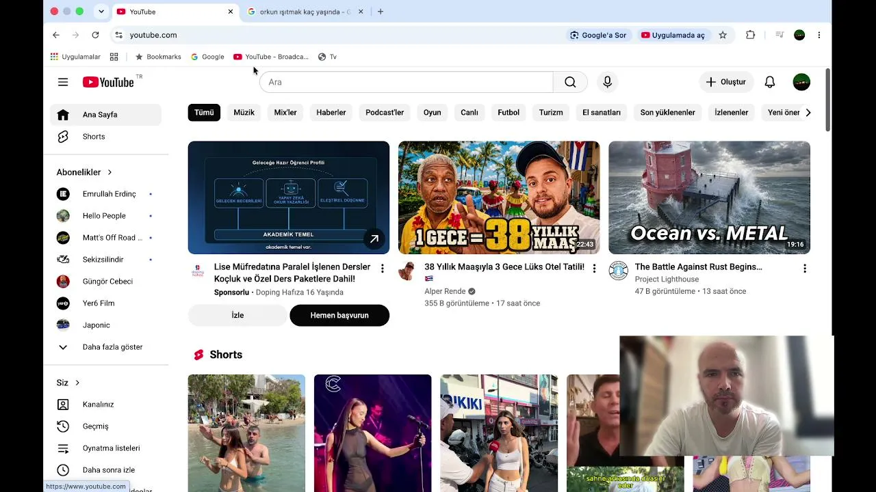Open options for The Battle Against Rust video
Viewport: 876px width, 492px height.
pos(805,269)
